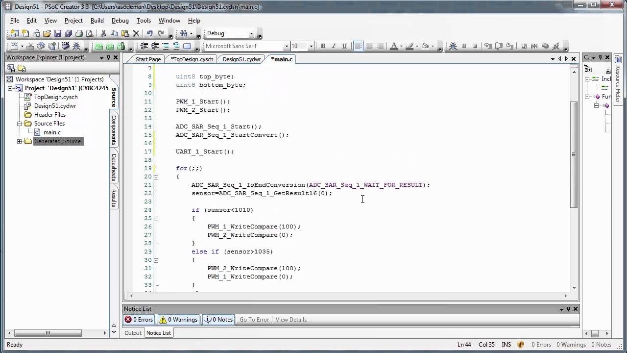Click the Paste clipboard icon
This screenshot has width=627, height=353.
pyautogui.click(x=125, y=33)
